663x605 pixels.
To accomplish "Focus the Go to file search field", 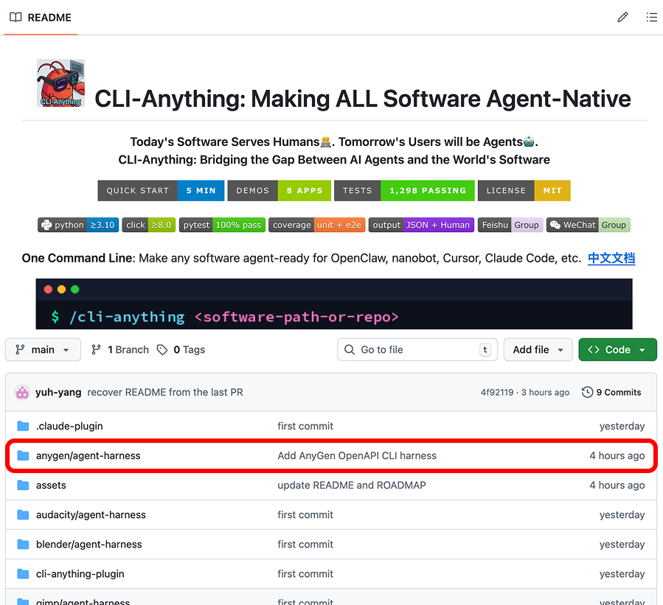I will click(417, 350).
